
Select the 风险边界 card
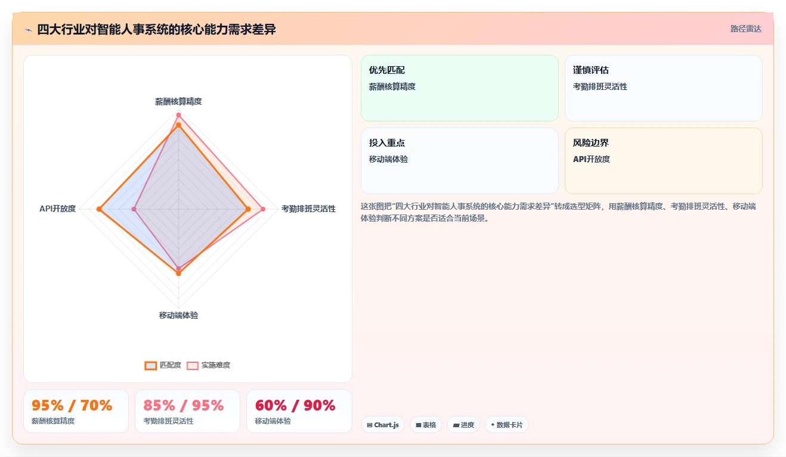point(664,161)
